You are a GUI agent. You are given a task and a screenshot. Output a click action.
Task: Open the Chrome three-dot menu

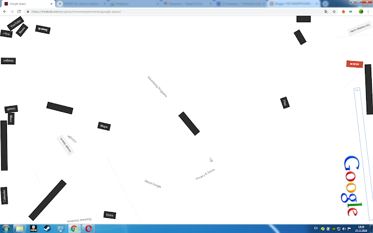368,12
